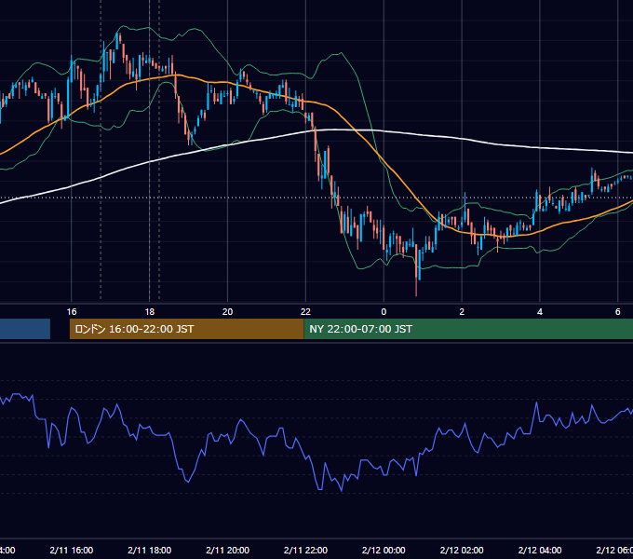Screen dimensions: 633x559
Task: Click the hour label 6 on price chart axis
Action: pyautogui.click(x=618, y=312)
